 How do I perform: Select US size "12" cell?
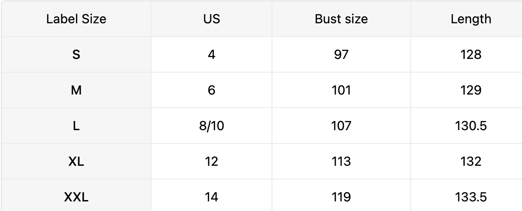[x=212, y=162]
